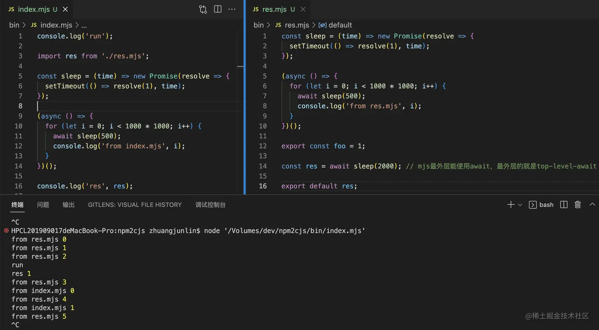Click the import res line in index.mjs

click(93, 56)
